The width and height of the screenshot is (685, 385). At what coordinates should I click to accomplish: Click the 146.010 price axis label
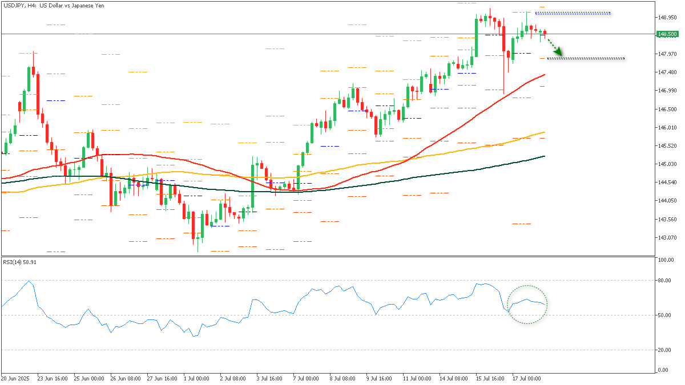(x=667, y=128)
